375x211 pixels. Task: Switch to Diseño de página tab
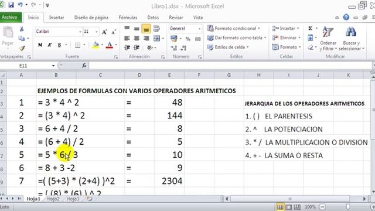pos(91,18)
